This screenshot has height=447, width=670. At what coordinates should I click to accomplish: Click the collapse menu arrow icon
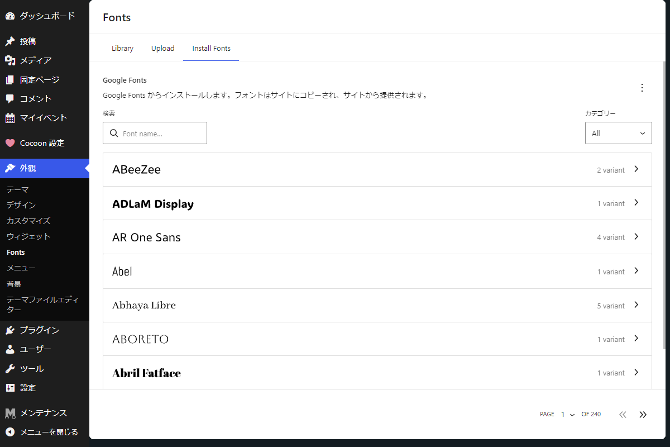tap(10, 432)
